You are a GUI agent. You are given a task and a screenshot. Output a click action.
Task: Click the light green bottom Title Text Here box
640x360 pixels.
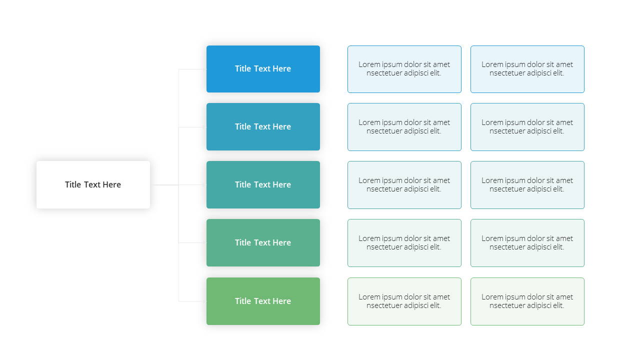tap(263, 301)
